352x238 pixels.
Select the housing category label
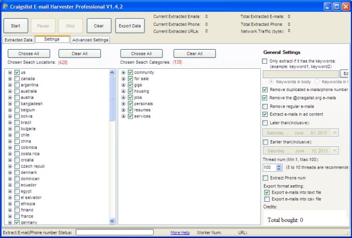coord(141,91)
